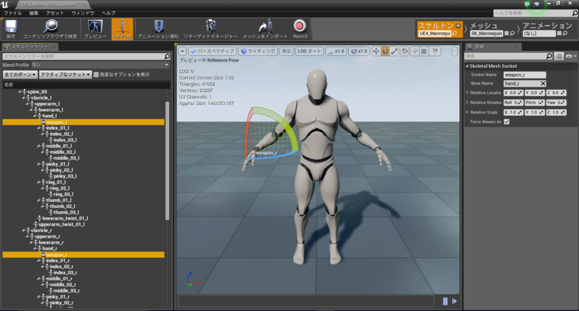
Task: Open the パースペクティブ view mode dropdown
Action: 213,51
